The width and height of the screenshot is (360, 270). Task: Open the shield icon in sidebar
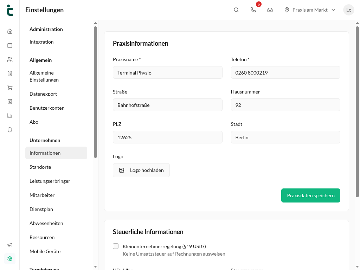pos(9,130)
